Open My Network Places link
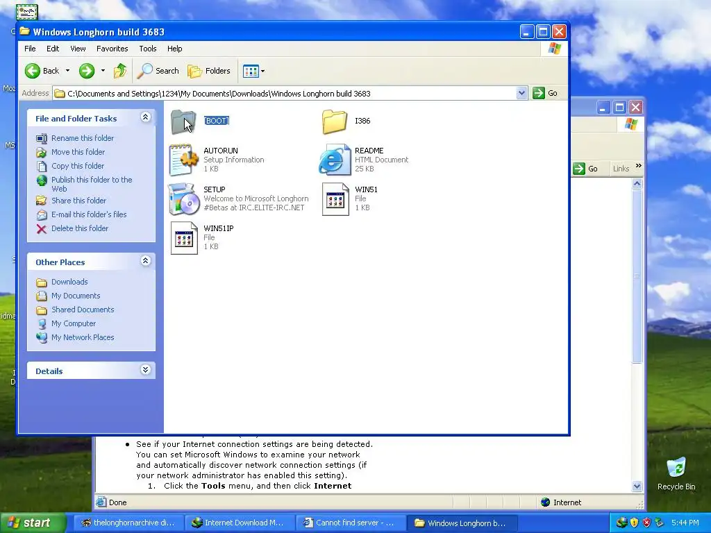 tap(83, 338)
